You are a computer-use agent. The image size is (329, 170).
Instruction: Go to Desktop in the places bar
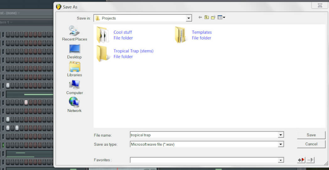click(x=74, y=51)
